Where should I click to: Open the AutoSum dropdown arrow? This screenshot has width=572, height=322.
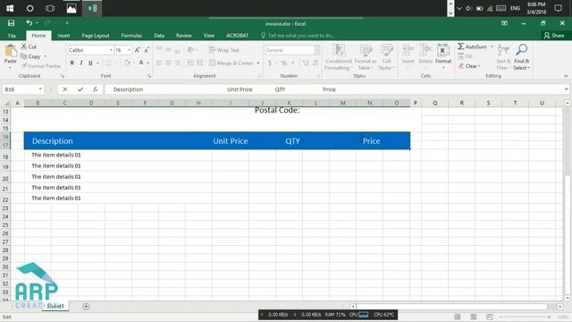coord(492,47)
